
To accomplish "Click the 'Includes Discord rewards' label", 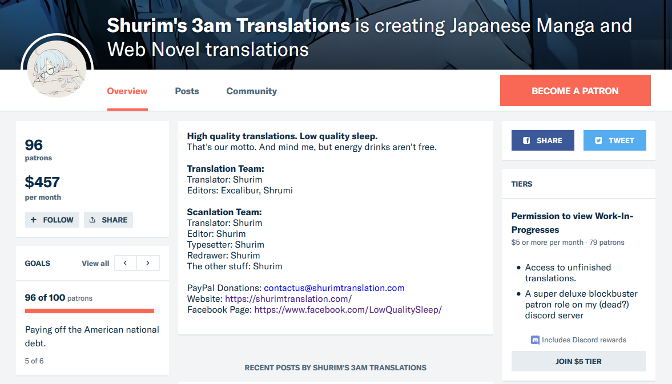I will [584, 340].
